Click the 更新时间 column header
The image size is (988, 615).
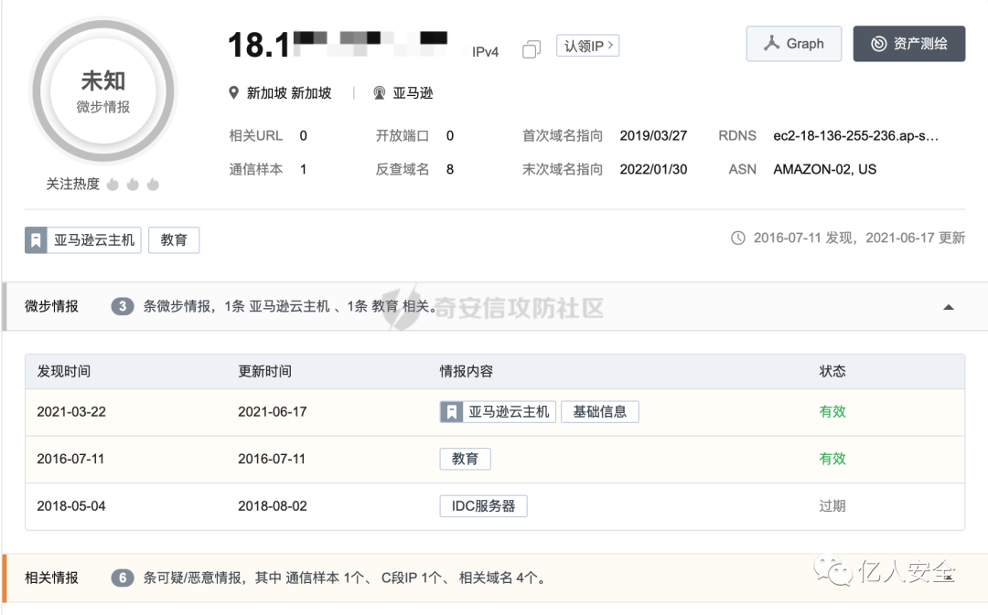(264, 371)
